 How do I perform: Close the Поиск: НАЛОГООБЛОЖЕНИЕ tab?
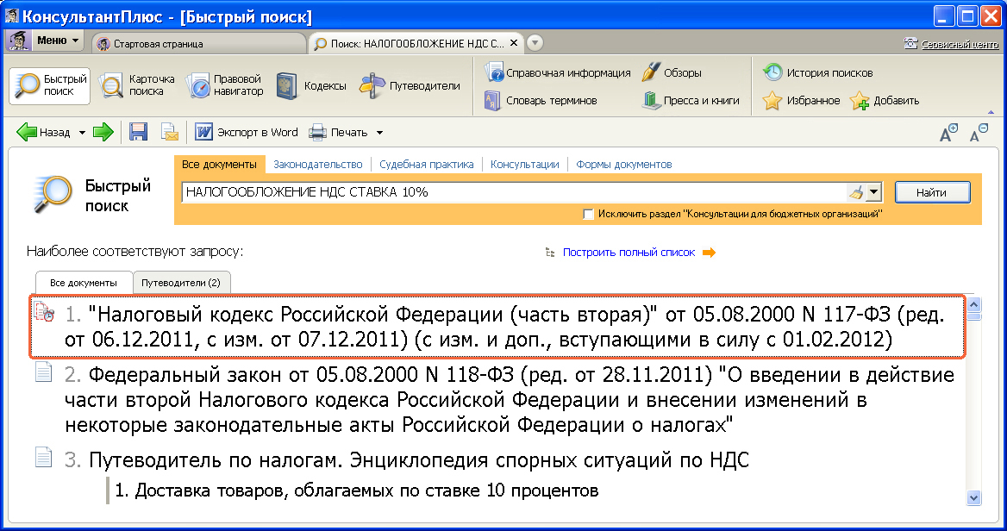(514, 43)
